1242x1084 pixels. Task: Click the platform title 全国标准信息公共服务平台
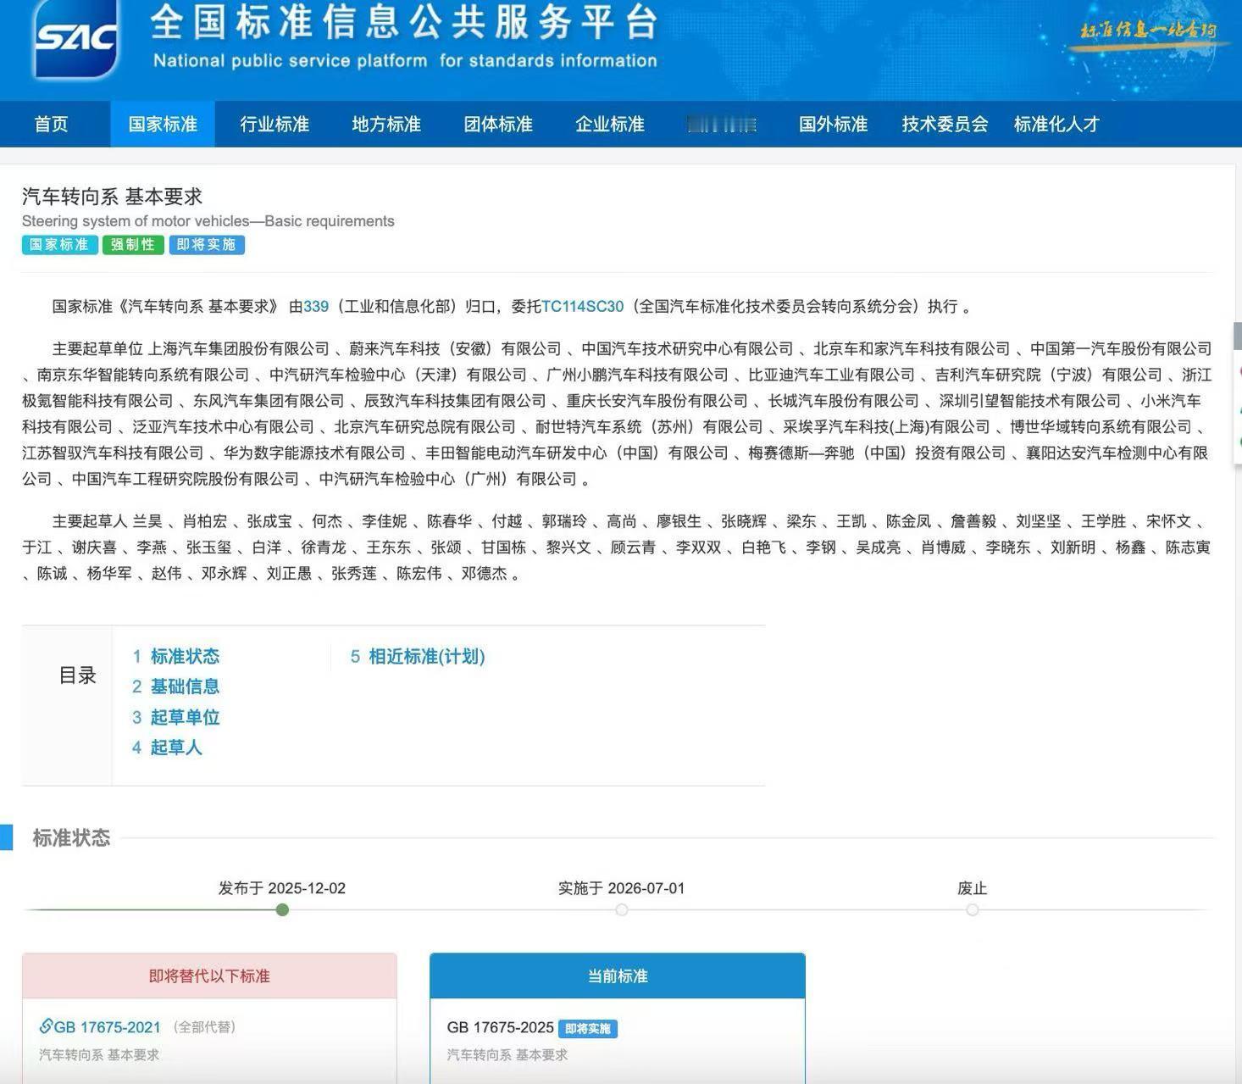(404, 23)
